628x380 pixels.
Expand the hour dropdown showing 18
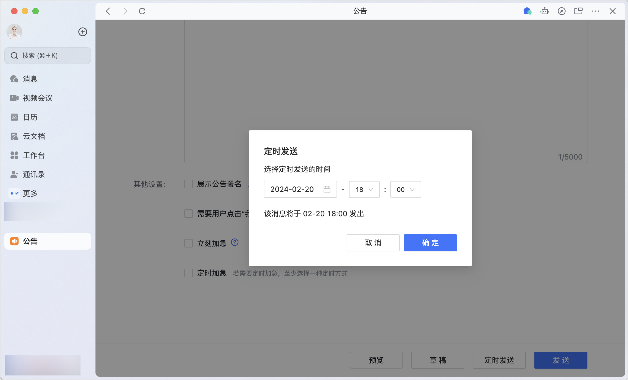pos(364,189)
